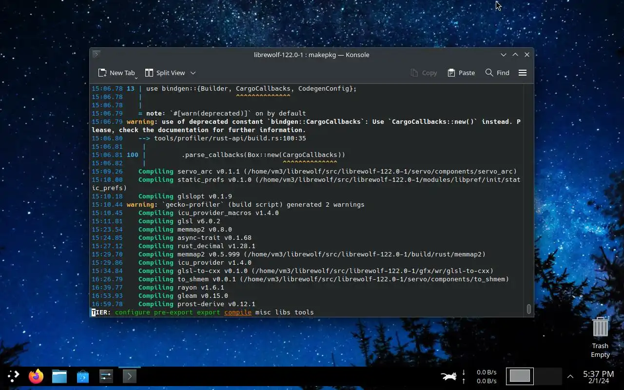This screenshot has height=390, width=624.
Task: Select the Konsole taskbar entry
Action: 129,376
